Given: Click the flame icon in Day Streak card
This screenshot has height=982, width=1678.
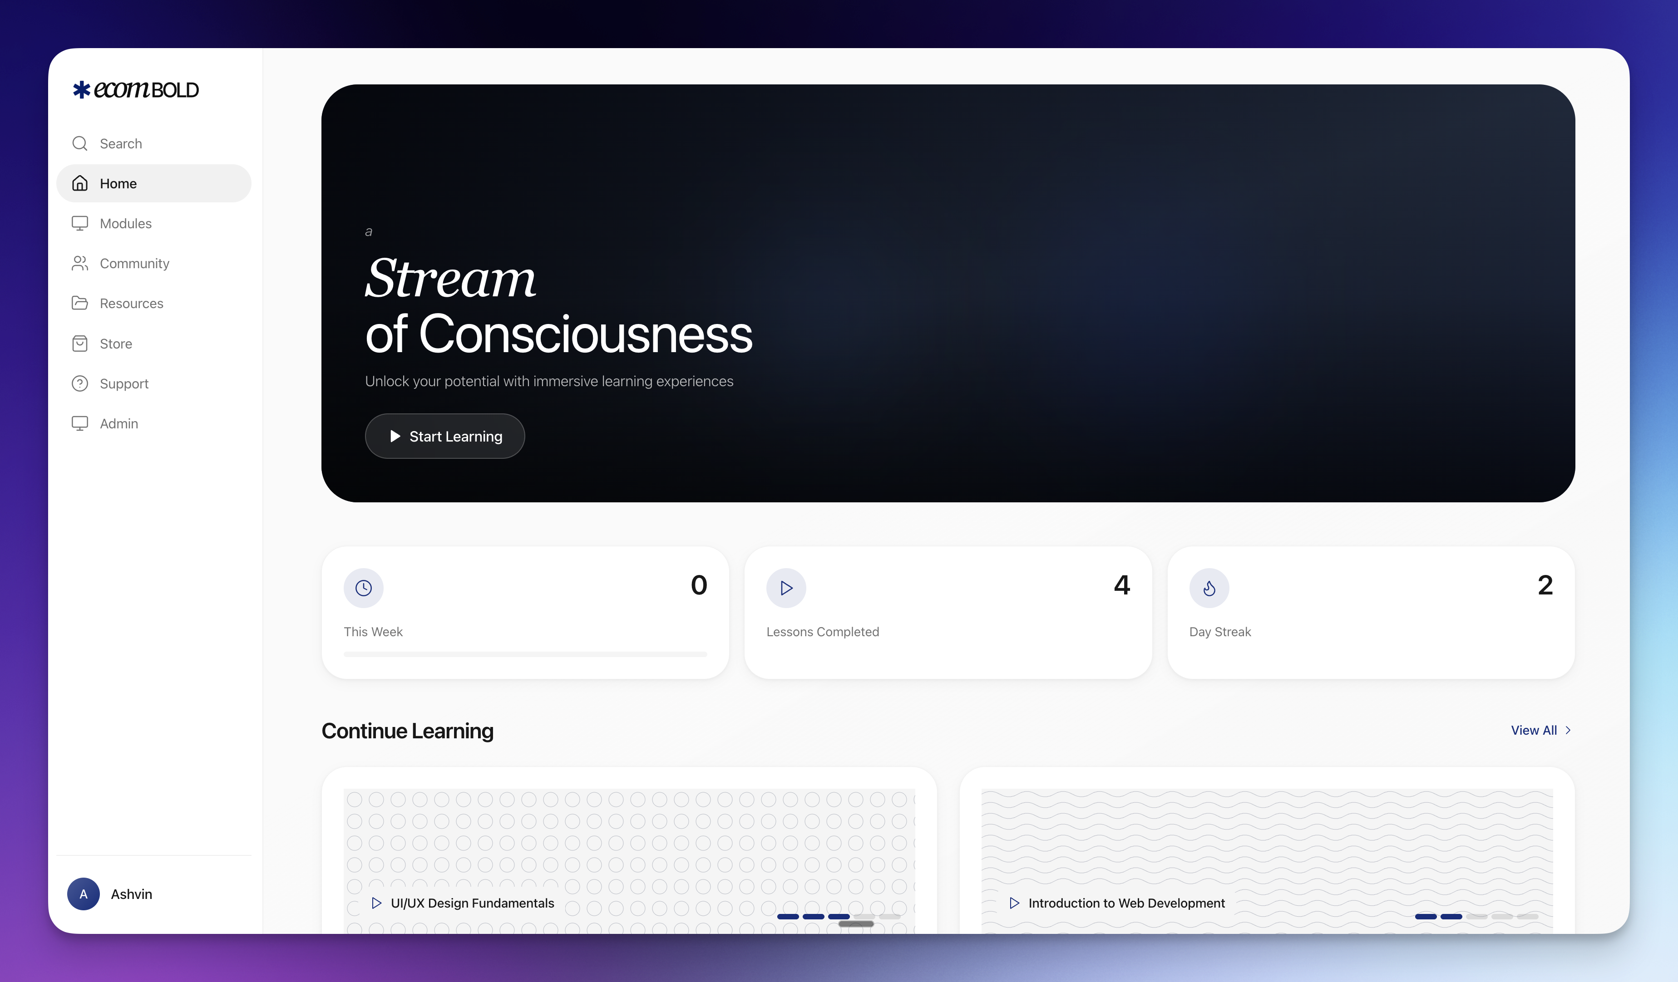Looking at the screenshot, I should coord(1209,588).
